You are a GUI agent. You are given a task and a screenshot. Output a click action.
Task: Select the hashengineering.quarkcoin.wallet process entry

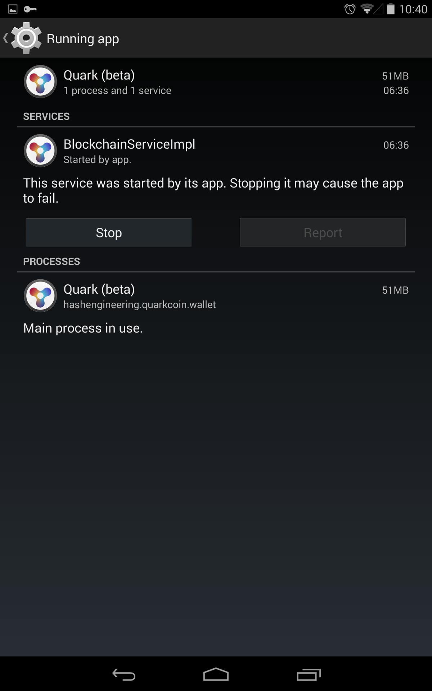click(216, 296)
